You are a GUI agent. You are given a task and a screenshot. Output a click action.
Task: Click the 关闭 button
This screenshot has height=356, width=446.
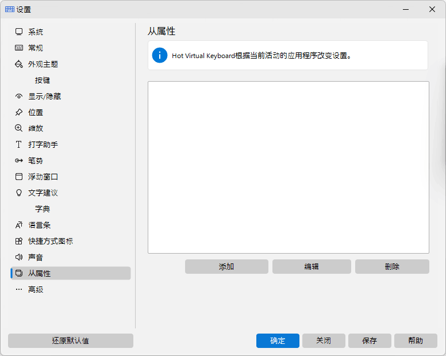click(324, 340)
